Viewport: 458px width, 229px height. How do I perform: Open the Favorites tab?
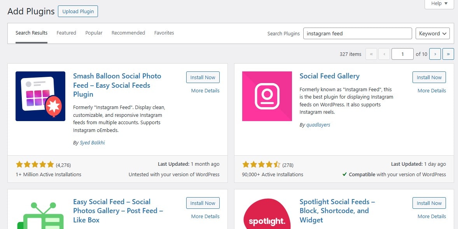tap(164, 33)
